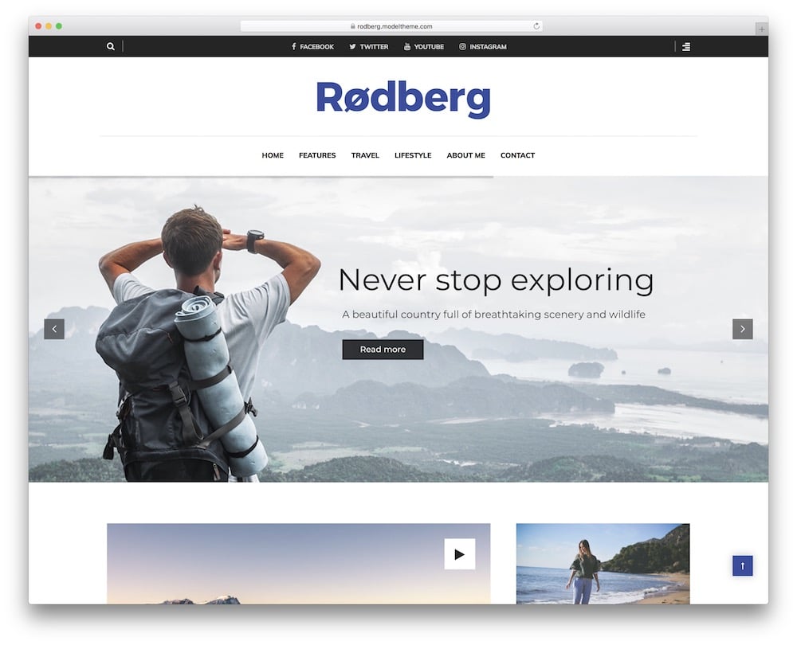Open the Travel menu

[x=365, y=155]
